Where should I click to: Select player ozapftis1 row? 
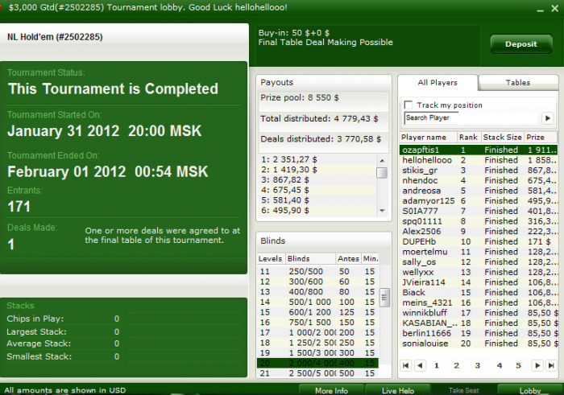click(479, 150)
